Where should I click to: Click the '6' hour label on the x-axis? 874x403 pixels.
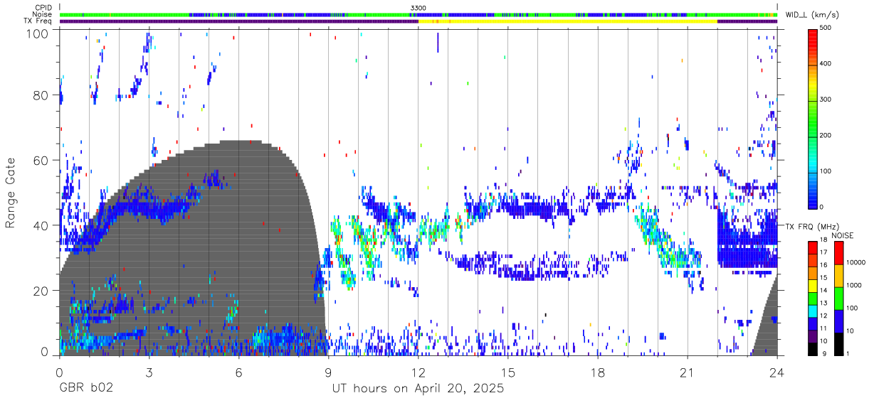238,372
